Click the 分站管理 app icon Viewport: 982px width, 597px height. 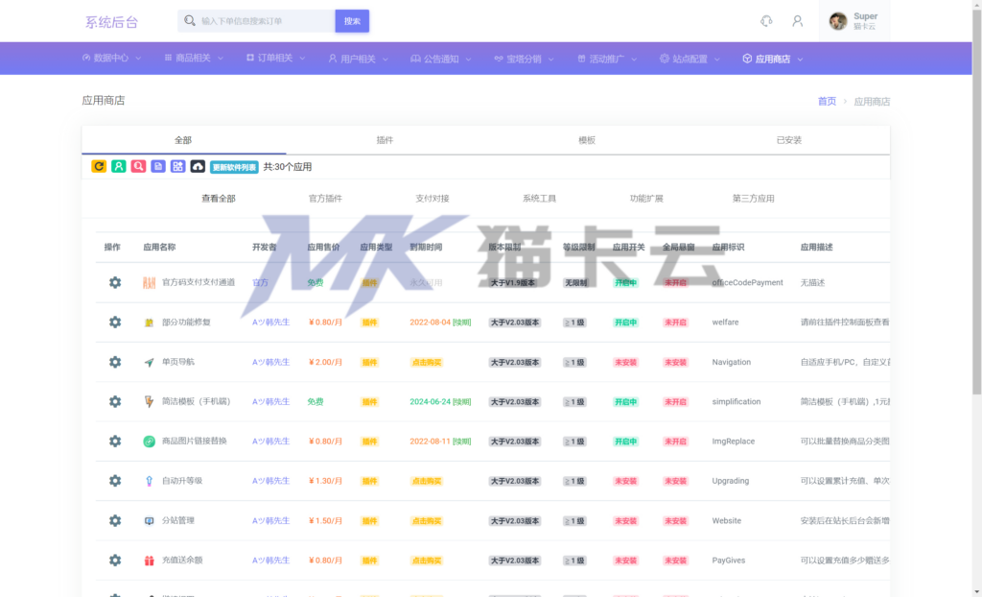[x=149, y=520]
